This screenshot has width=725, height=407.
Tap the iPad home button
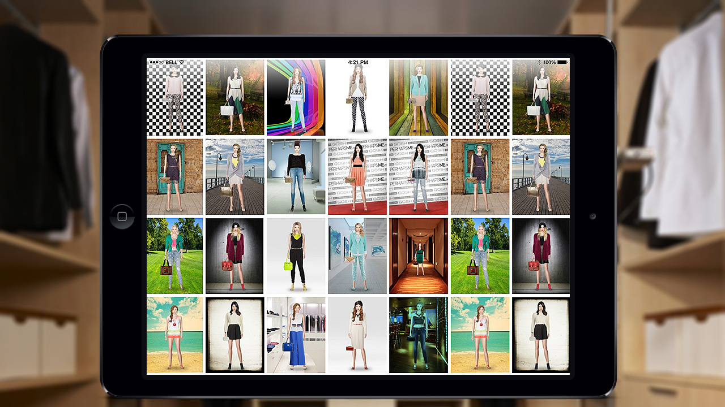[122, 217]
